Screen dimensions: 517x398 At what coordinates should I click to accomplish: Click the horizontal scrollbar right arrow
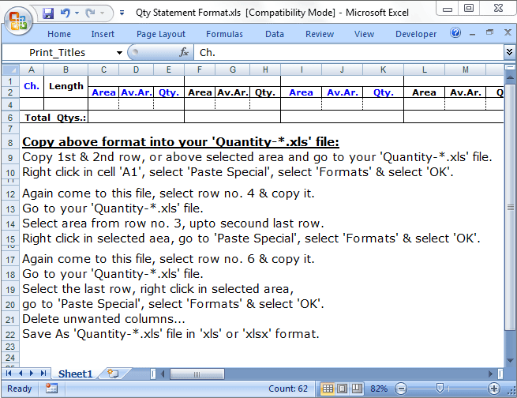490,374
